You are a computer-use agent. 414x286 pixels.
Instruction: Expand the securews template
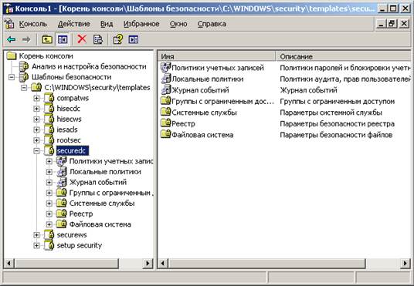click(x=37, y=235)
